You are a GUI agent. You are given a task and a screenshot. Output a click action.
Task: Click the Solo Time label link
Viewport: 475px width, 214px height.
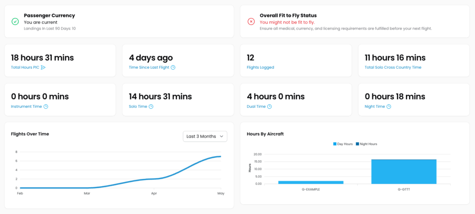[138, 107]
